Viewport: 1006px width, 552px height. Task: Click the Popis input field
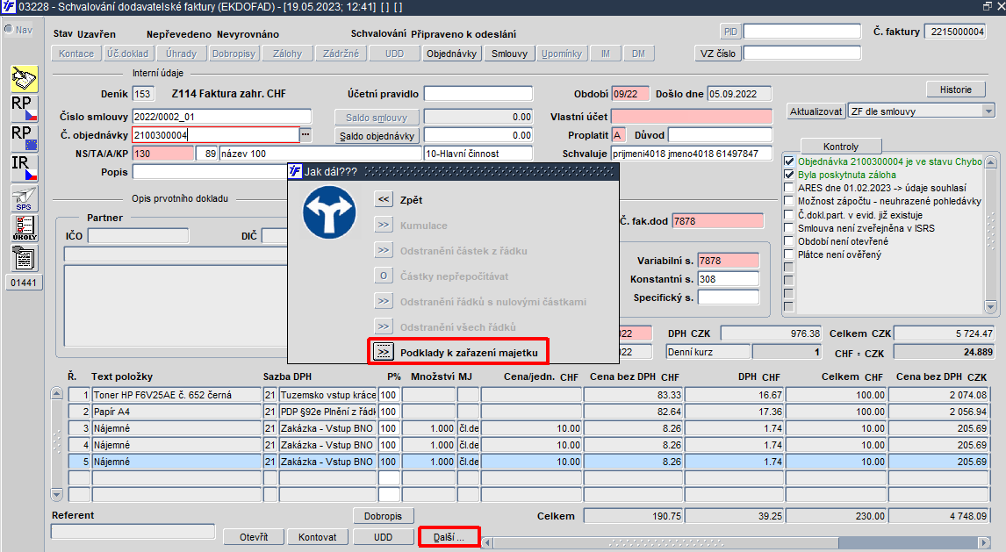click(211, 172)
